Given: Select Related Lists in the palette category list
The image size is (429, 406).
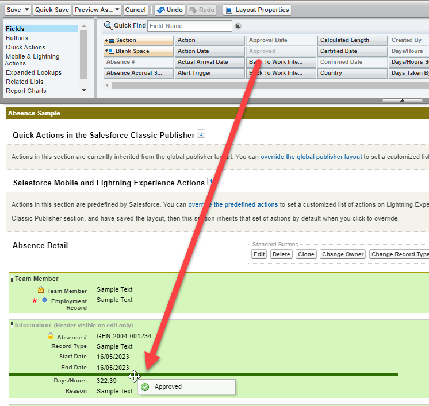Looking at the screenshot, I should [25, 82].
